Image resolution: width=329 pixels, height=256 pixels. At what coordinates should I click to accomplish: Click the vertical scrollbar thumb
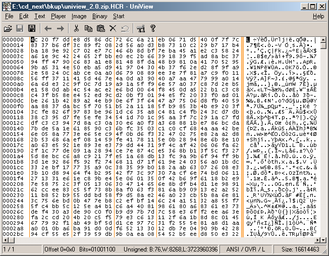point(323,45)
